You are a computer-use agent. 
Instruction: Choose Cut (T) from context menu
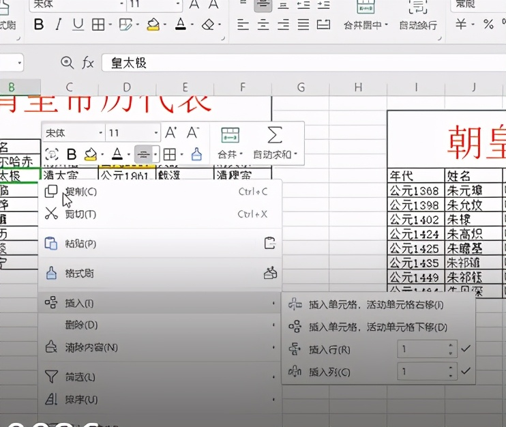pos(160,214)
